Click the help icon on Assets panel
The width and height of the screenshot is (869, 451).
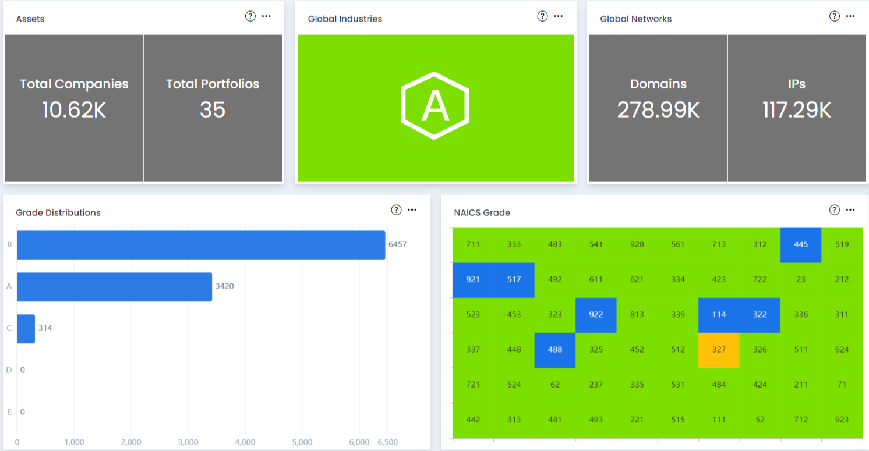click(250, 16)
